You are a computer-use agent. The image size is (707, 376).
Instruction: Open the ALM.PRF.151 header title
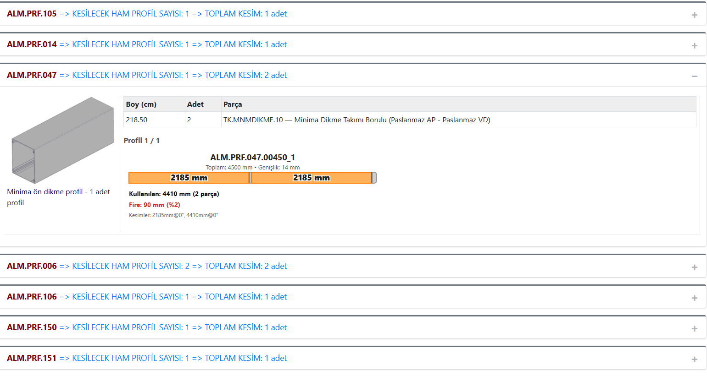(147, 358)
